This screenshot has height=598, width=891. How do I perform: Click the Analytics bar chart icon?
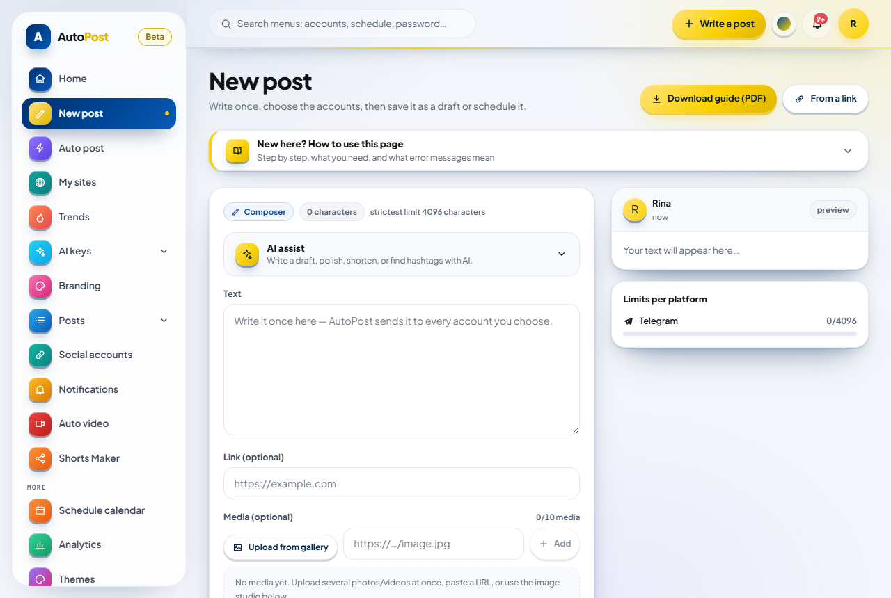(40, 544)
